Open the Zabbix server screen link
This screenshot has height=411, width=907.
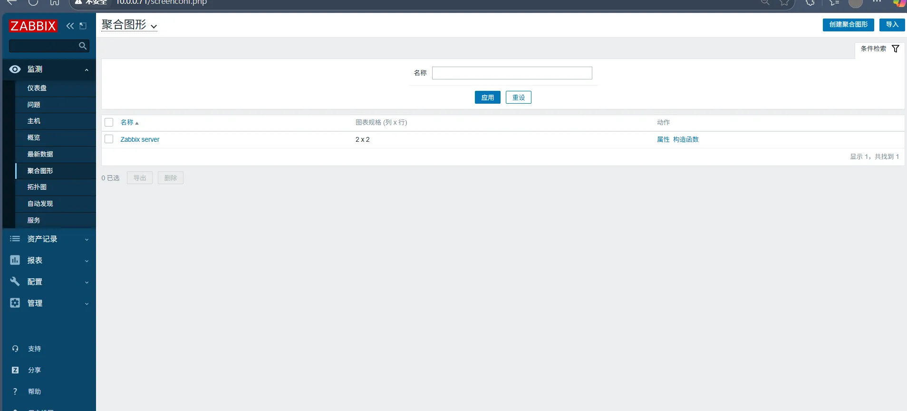click(140, 139)
